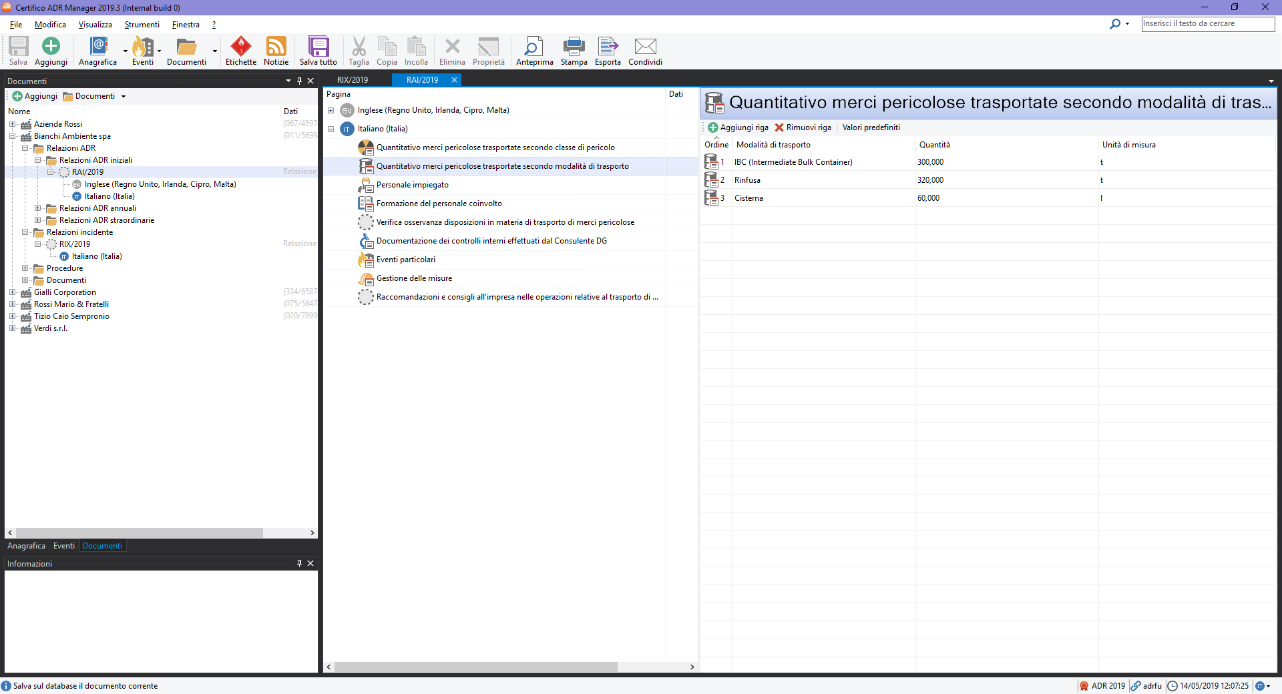Pin the Informazioni panel
Screen dimensions: 1282x694
(299, 563)
